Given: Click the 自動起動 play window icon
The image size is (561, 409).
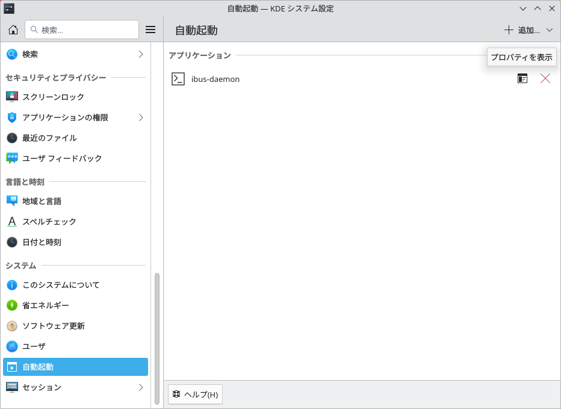Looking at the screenshot, I should [12, 367].
